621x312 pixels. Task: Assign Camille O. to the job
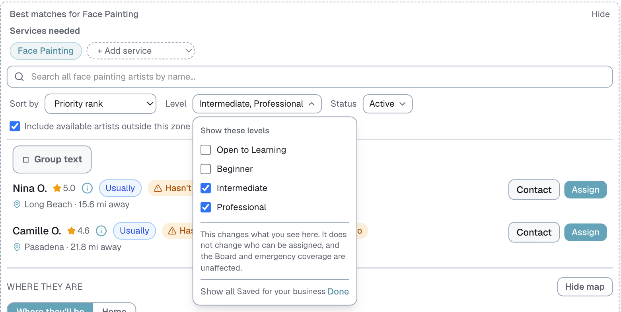click(586, 232)
